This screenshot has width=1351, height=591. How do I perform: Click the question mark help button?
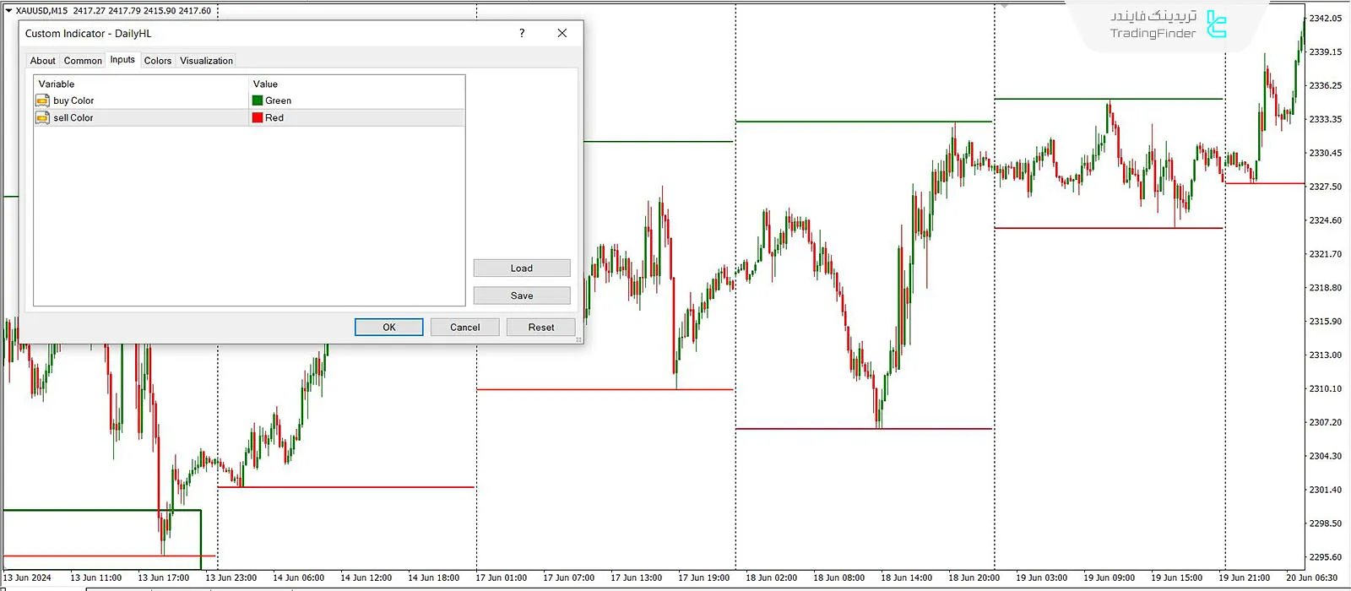[x=522, y=33]
